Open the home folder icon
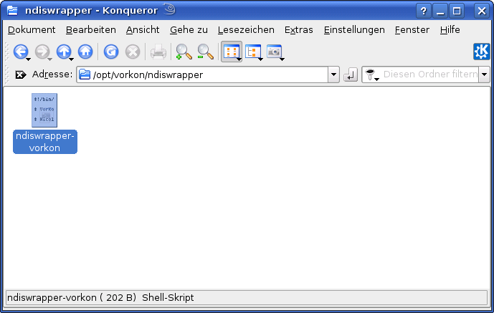Image resolution: width=494 pixels, height=313 pixels. [x=85, y=52]
